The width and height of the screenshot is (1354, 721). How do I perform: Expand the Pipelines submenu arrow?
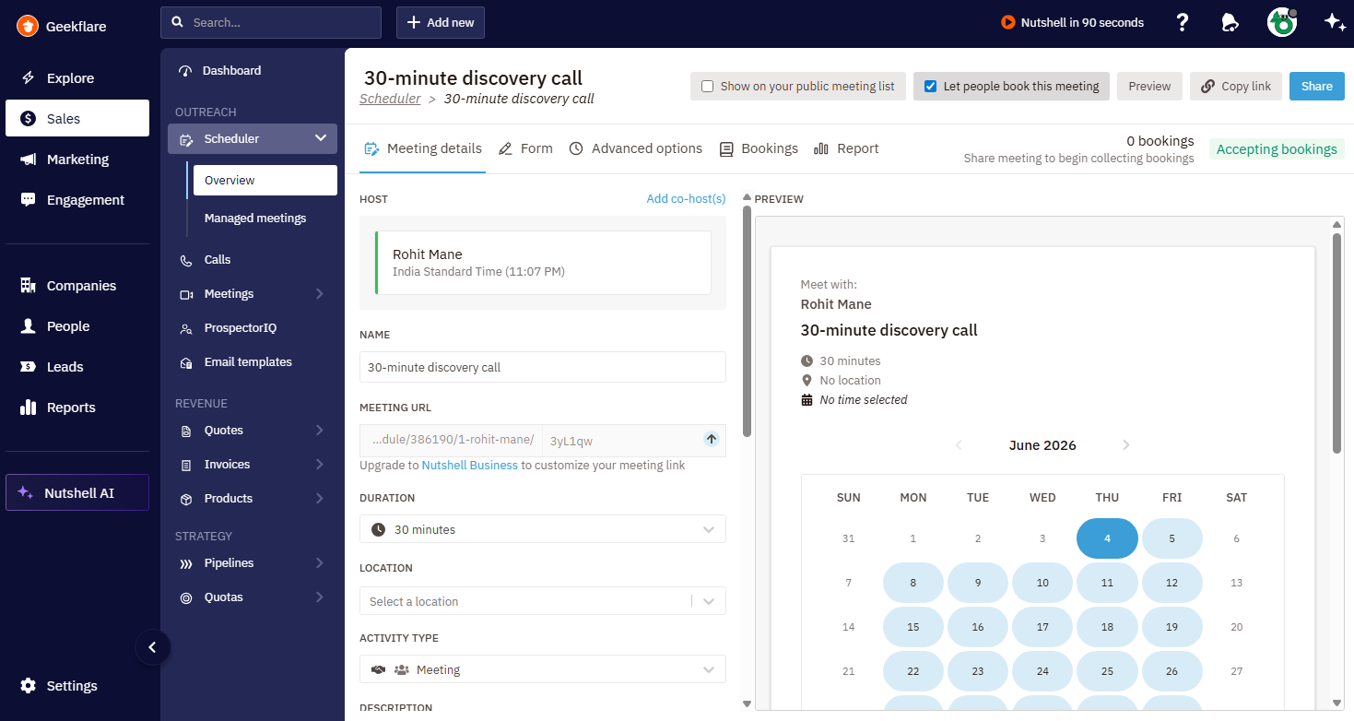[x=320, y=563]
